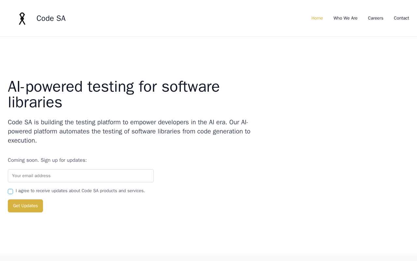The image size is (417, 261).
Task: Click the word 'execution.' in the description
Action: [x=22, y=141]
